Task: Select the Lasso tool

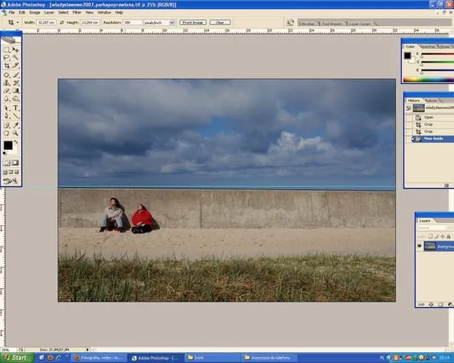Action: pyautogui.click(x=7, y=58)
